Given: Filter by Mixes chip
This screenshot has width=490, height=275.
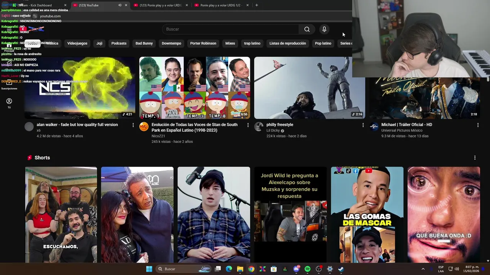Looking at the screenshot, I should [230, 43].
